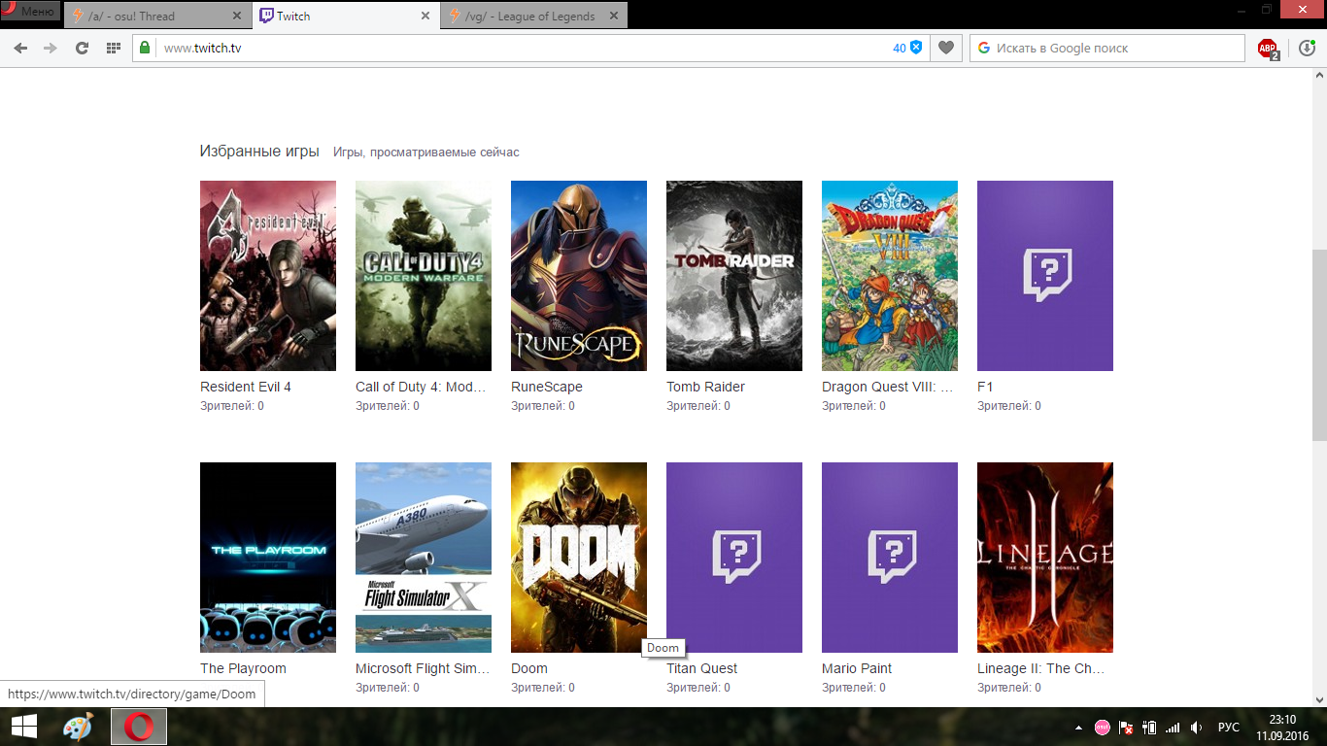The image size is (1327, 746).
Task: Go forward to the next page
Action: 51,48
